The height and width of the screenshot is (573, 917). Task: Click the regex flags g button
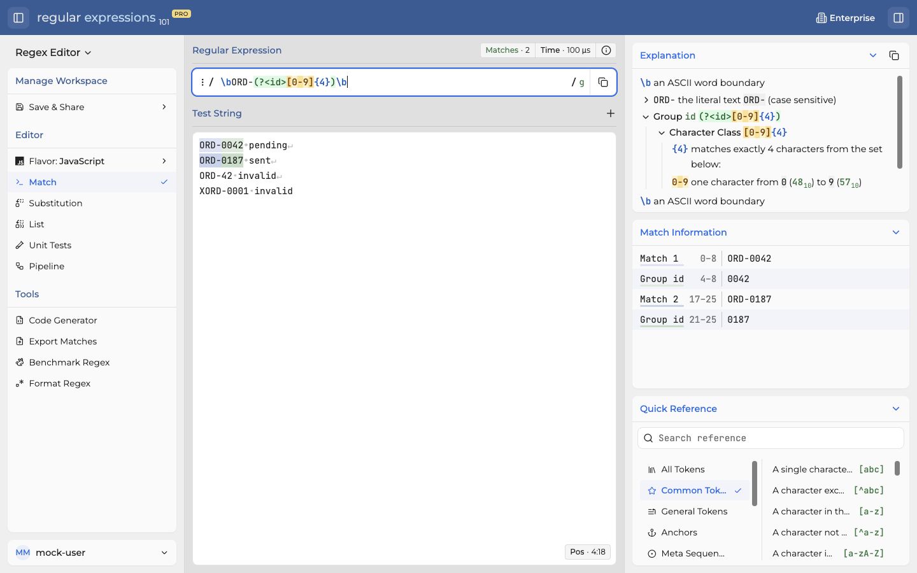[582, 82]
